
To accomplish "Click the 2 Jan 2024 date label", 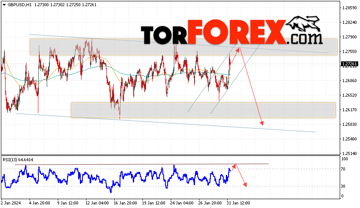I will coord(11,203).
